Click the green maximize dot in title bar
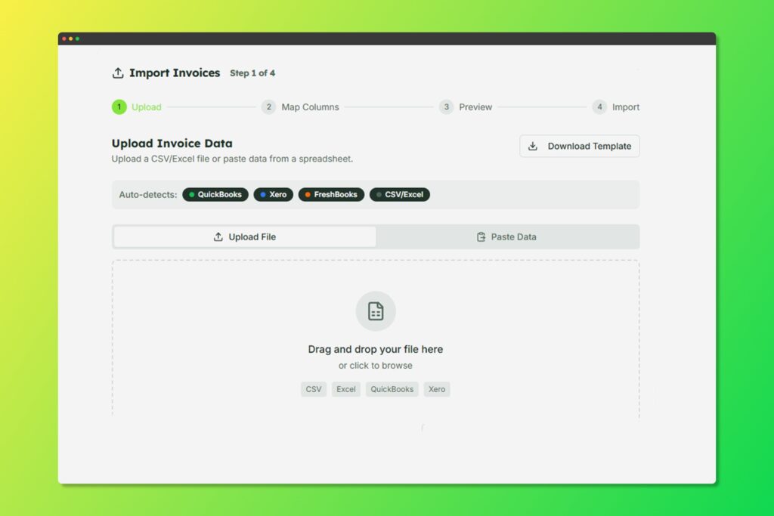The height and width of the screenshot is (516, 774). (x=77, y=39)
